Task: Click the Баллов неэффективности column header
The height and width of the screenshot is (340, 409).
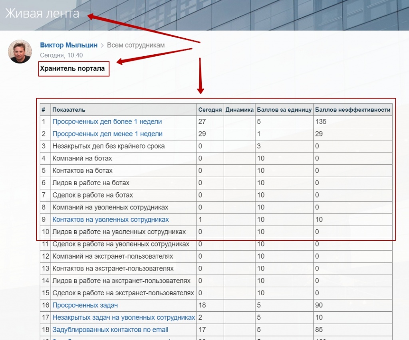Action: click(353, 110)
